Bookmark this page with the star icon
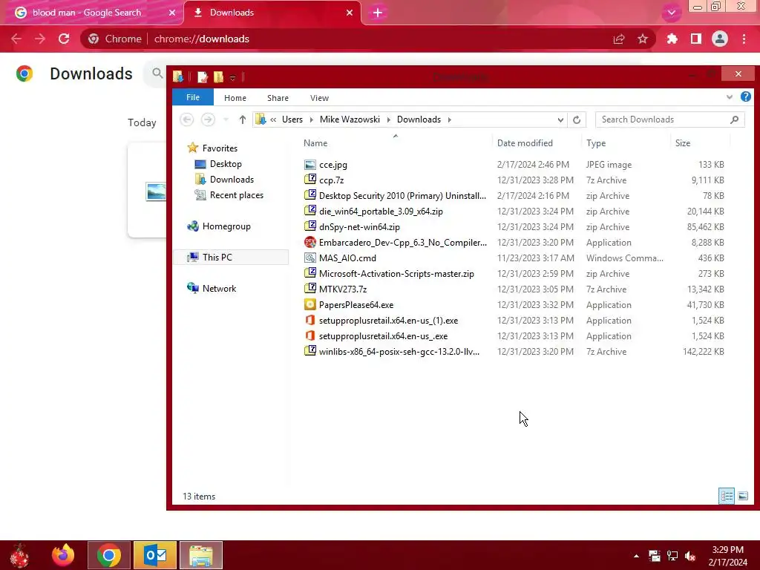 643,39
